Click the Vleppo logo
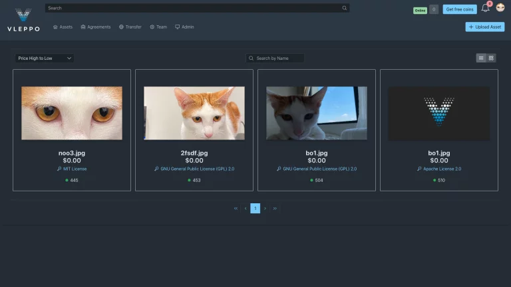This screenshot has width=511, height=287. (x=23, y=20)
